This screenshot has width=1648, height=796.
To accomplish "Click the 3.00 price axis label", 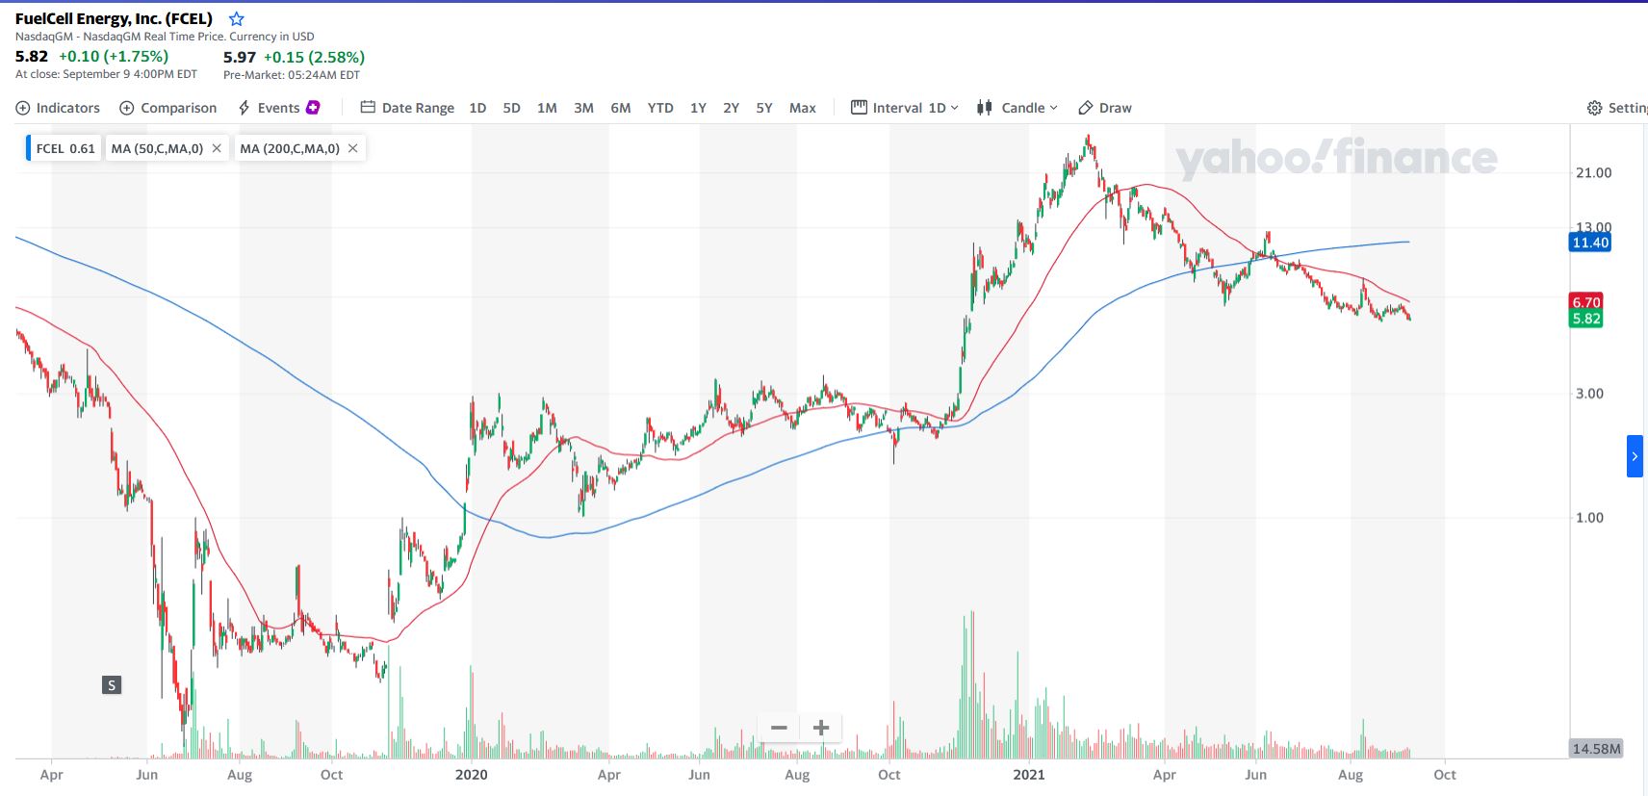I will [1589, 393].
